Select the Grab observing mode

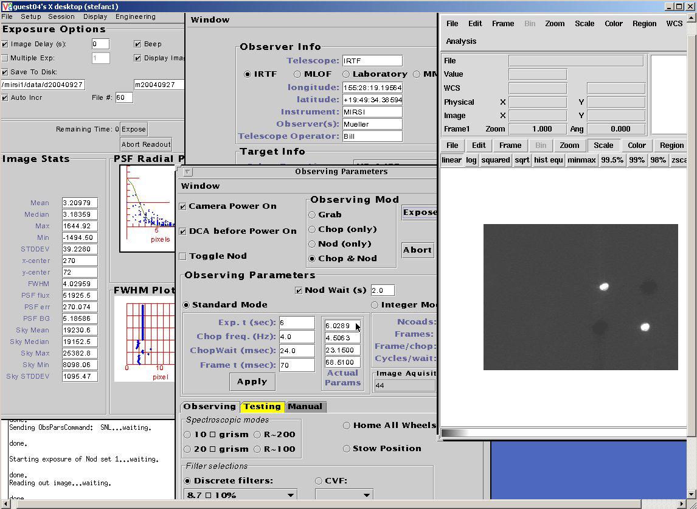312,215
